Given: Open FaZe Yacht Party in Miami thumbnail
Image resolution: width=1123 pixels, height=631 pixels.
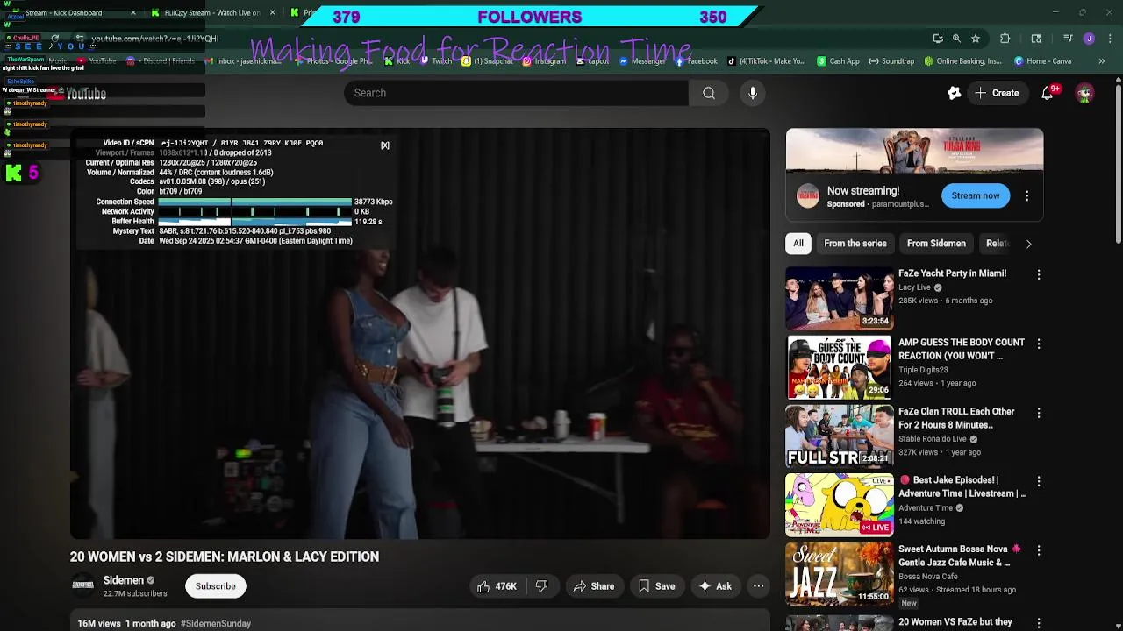Looking at the screenshot, I should [x=839, y=298].
